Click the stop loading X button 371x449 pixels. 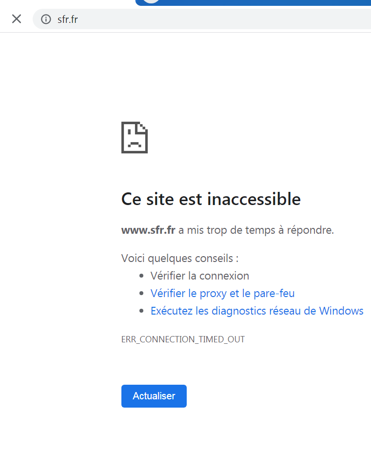click(17, 19)
